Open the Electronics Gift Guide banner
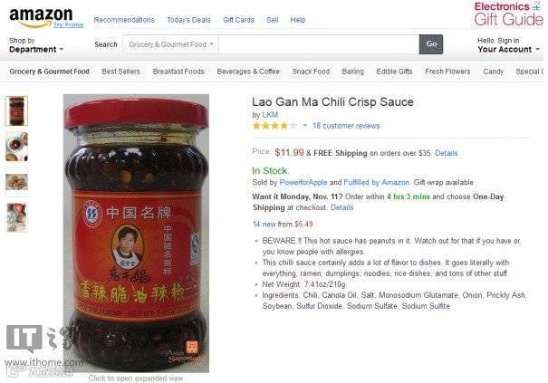 click(x=509, y=14)
